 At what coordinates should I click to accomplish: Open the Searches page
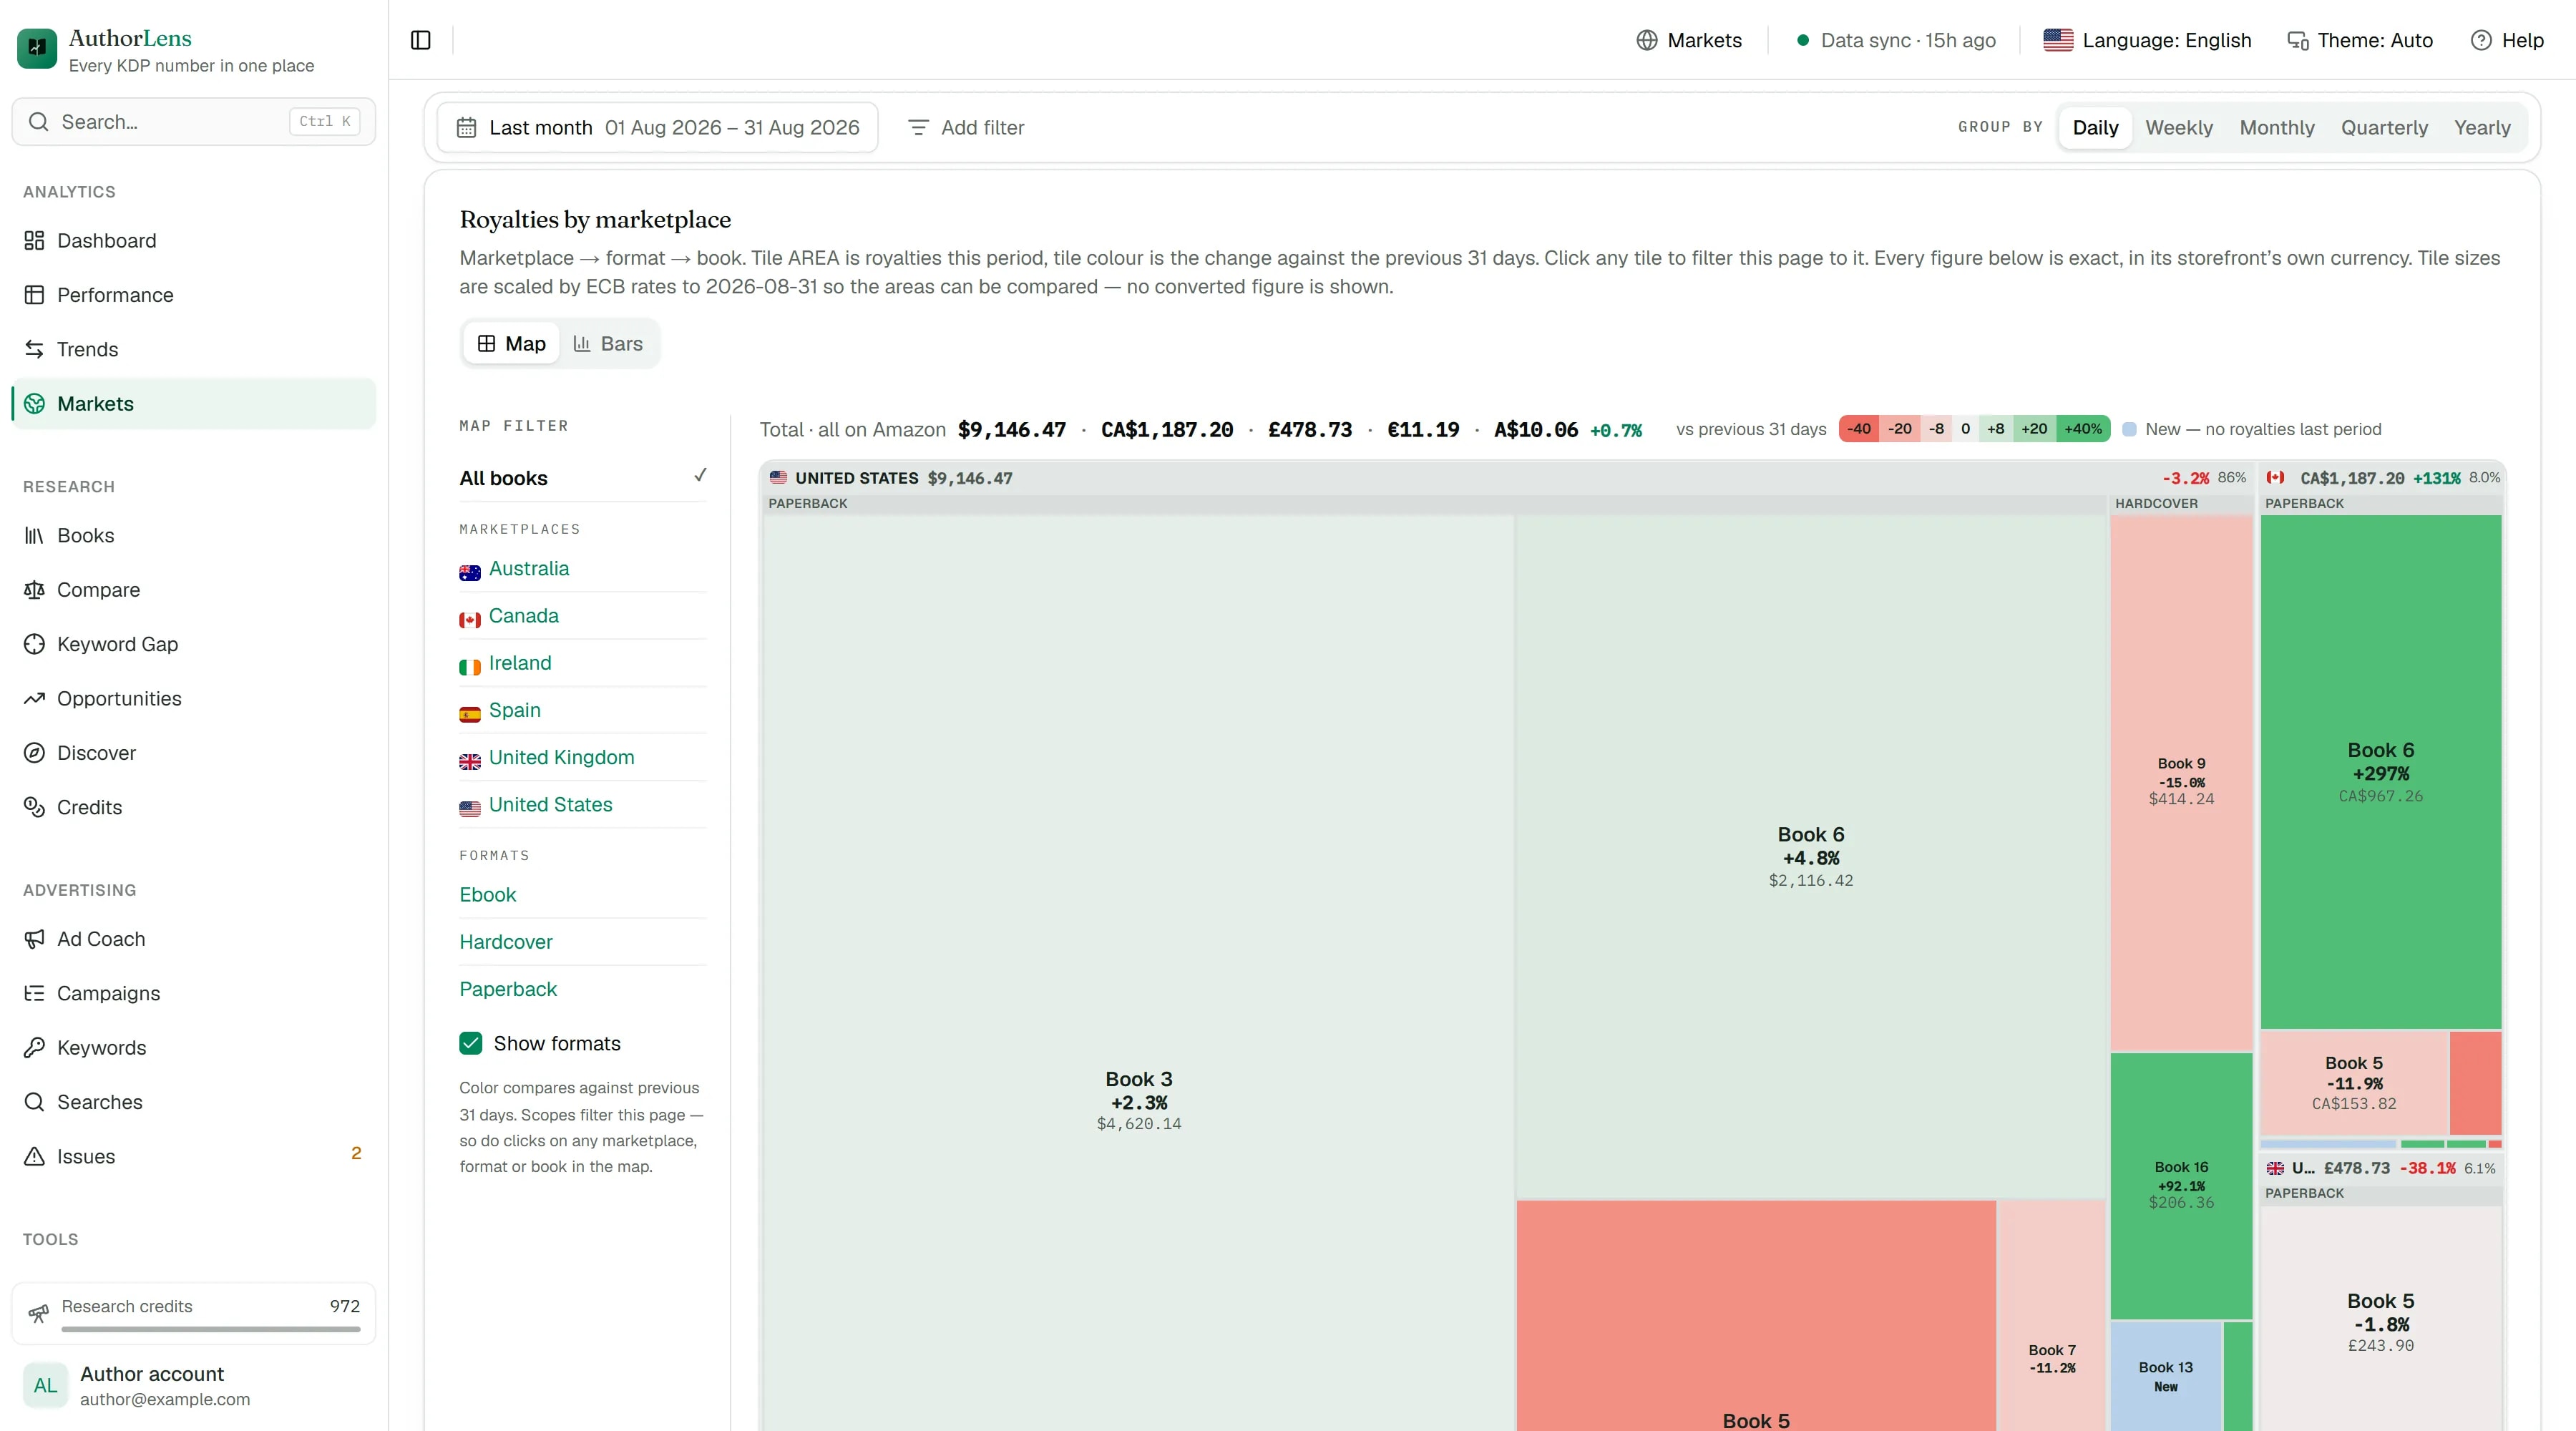194,1102
